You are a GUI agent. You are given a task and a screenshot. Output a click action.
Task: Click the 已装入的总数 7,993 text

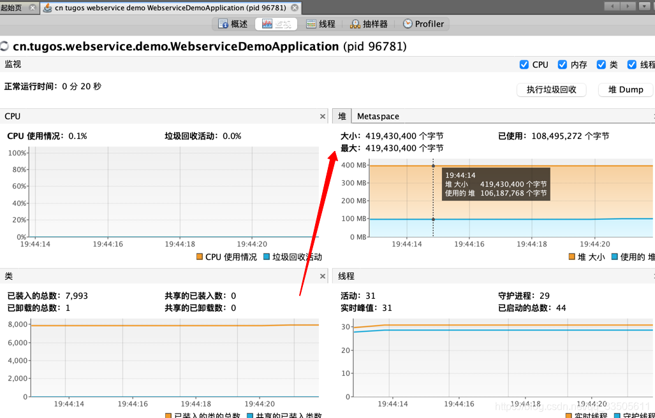(x=48, y=296)
